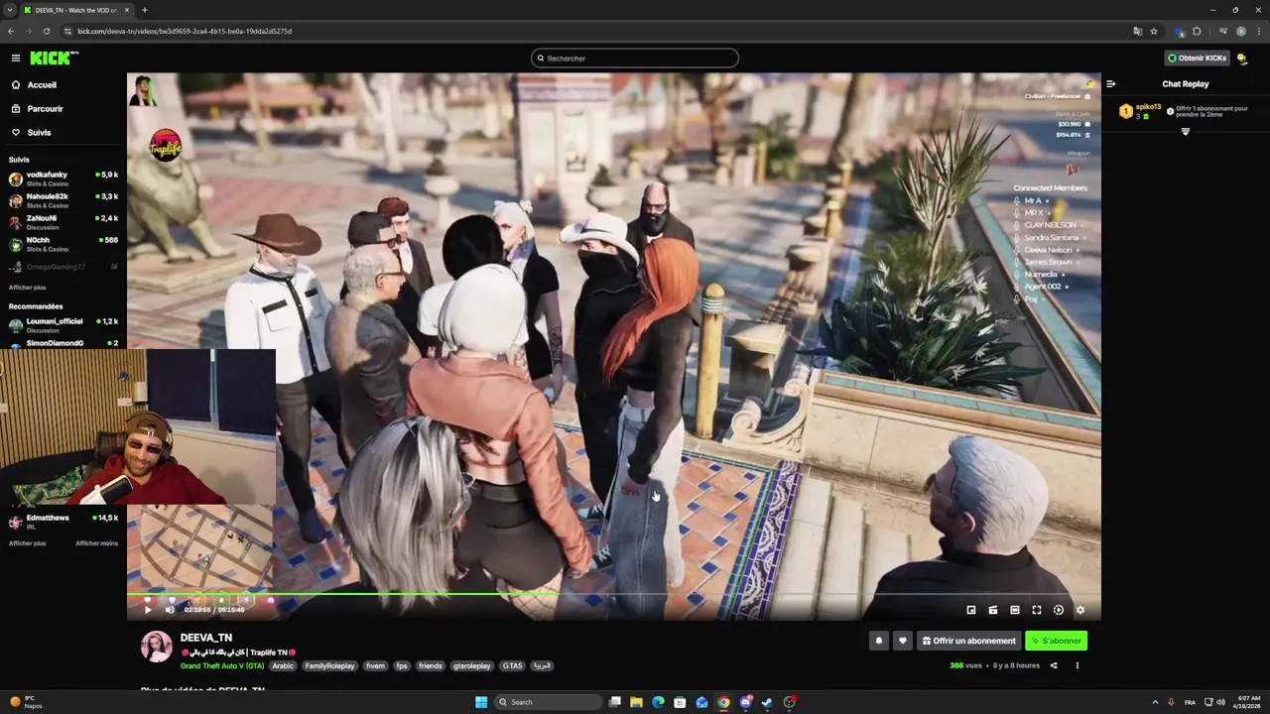This screenshot has width=1270, height=714.
Task: Open the Chrome tab search dropdown
Action: click(x=11, y=10)
